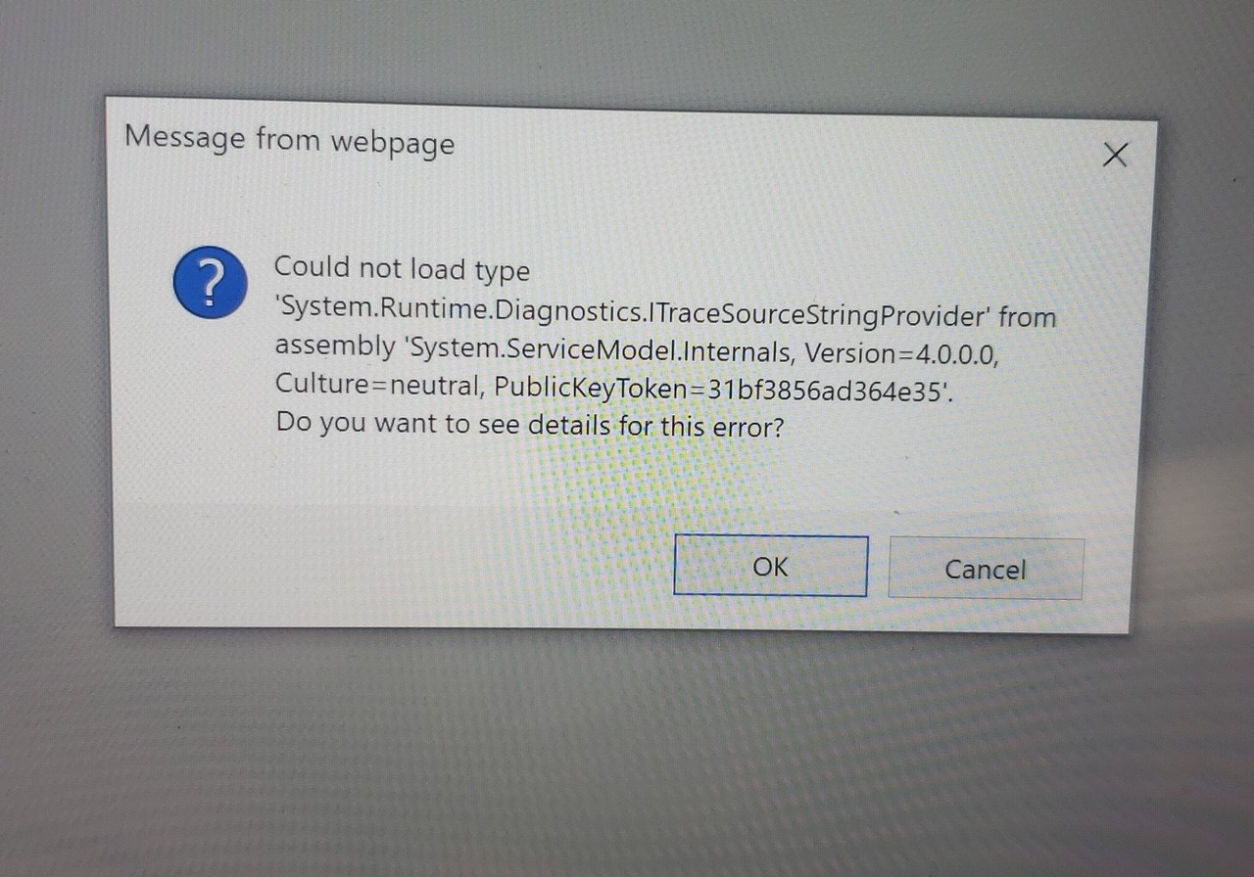Image resolution: width=1254 pixels, height=877 pixels.
Task: Click the OK button to see error details
Action: point(771,566)
